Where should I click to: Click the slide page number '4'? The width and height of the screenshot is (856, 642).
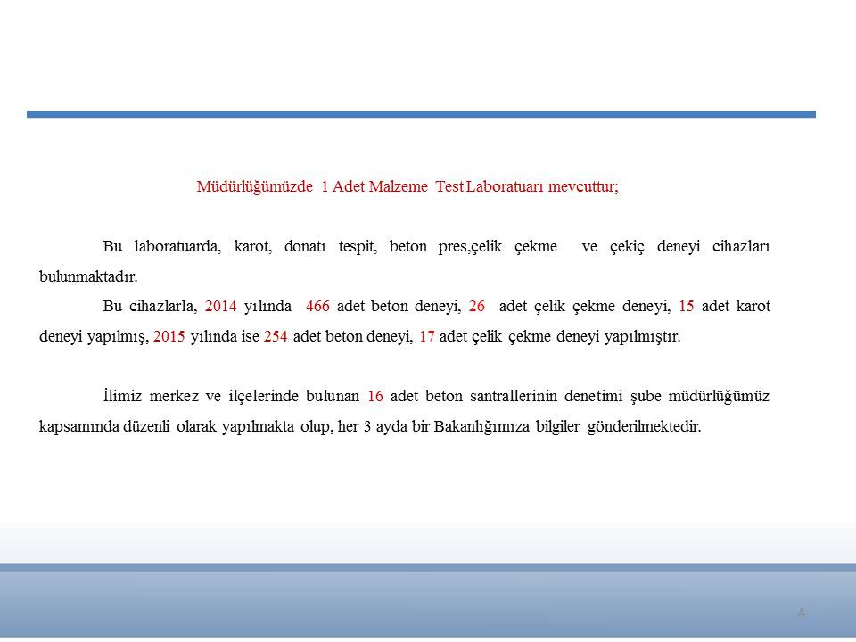(x=801, y=613)
